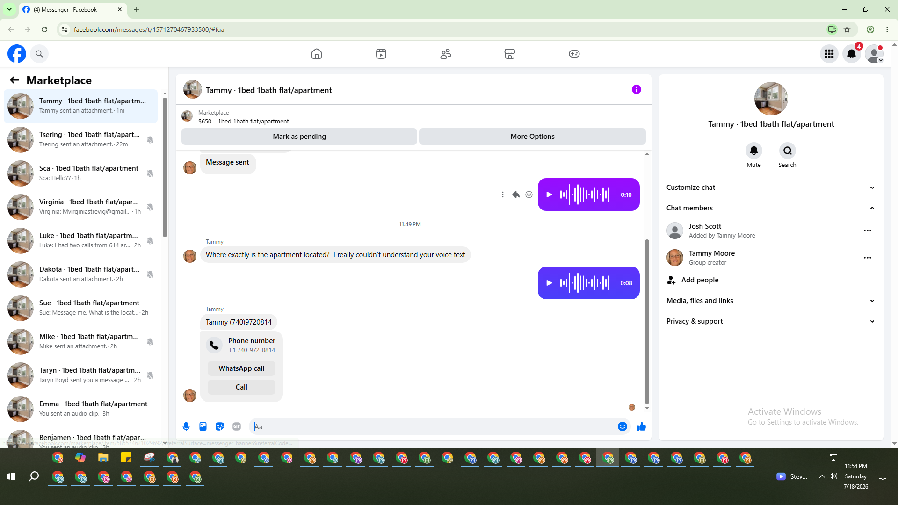Open the Emma conversation
898x505 pixels.
tap(80, 409)
